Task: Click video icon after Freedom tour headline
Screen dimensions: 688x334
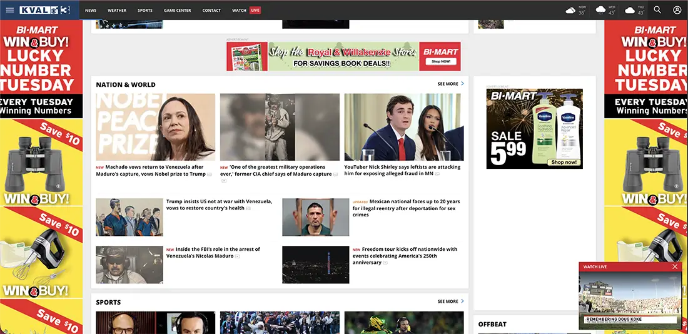Action: coord(385,263)
